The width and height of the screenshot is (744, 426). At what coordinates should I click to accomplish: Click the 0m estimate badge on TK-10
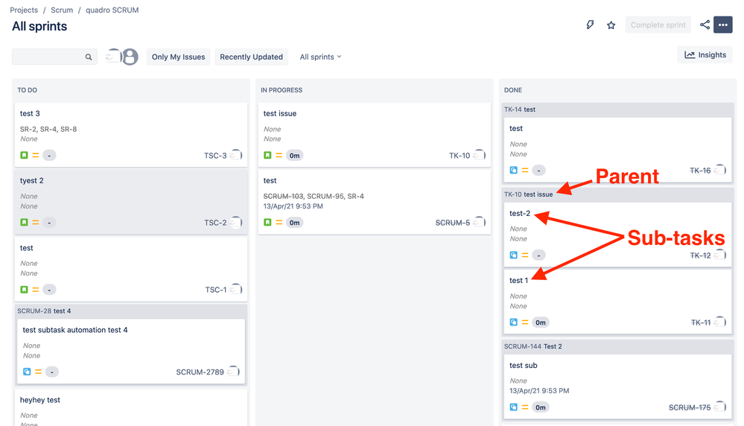[x=295, y=155]
